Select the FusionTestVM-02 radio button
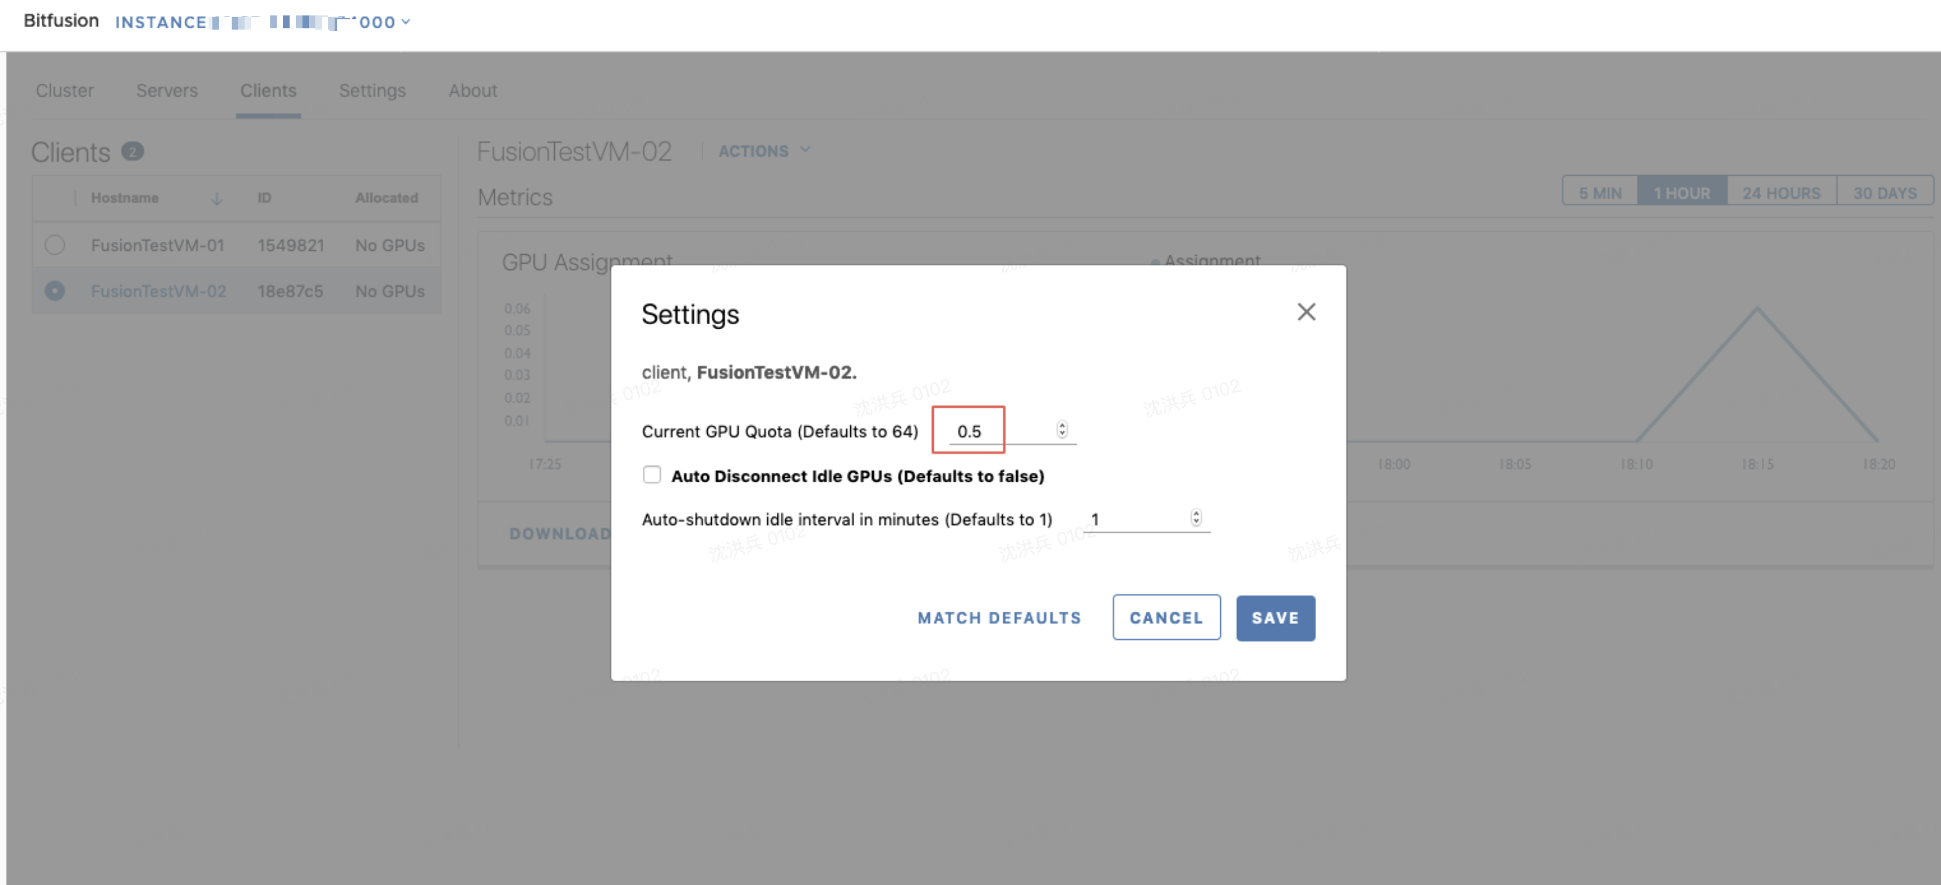Viewport: 1941px width, 885px height. [x=55, y=291]
